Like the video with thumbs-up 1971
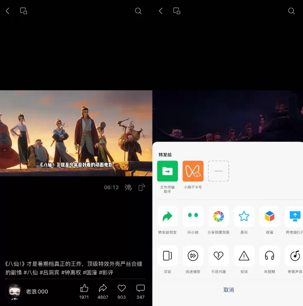303x306 pixels. 84,291
